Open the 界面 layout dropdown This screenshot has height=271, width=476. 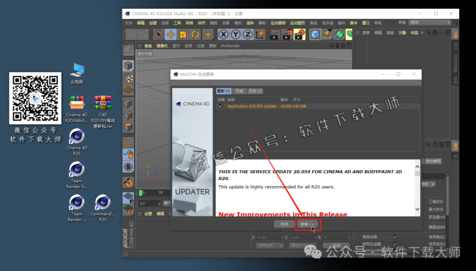430,22
